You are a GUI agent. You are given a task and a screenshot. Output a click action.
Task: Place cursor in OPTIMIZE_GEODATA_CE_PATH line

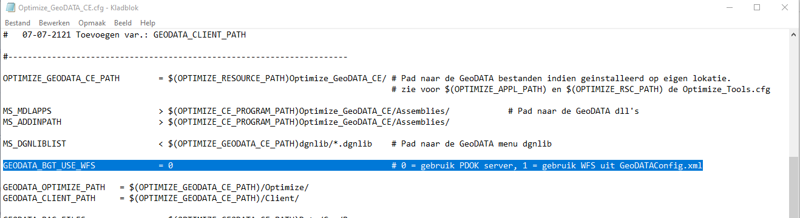click(x=367, y=78)
